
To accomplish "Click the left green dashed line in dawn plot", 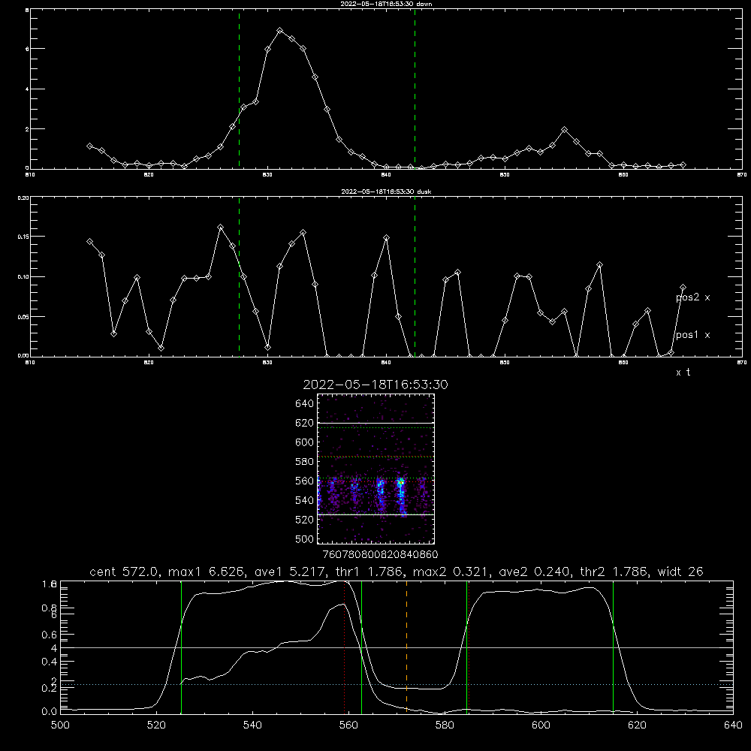I will (239, 91).
